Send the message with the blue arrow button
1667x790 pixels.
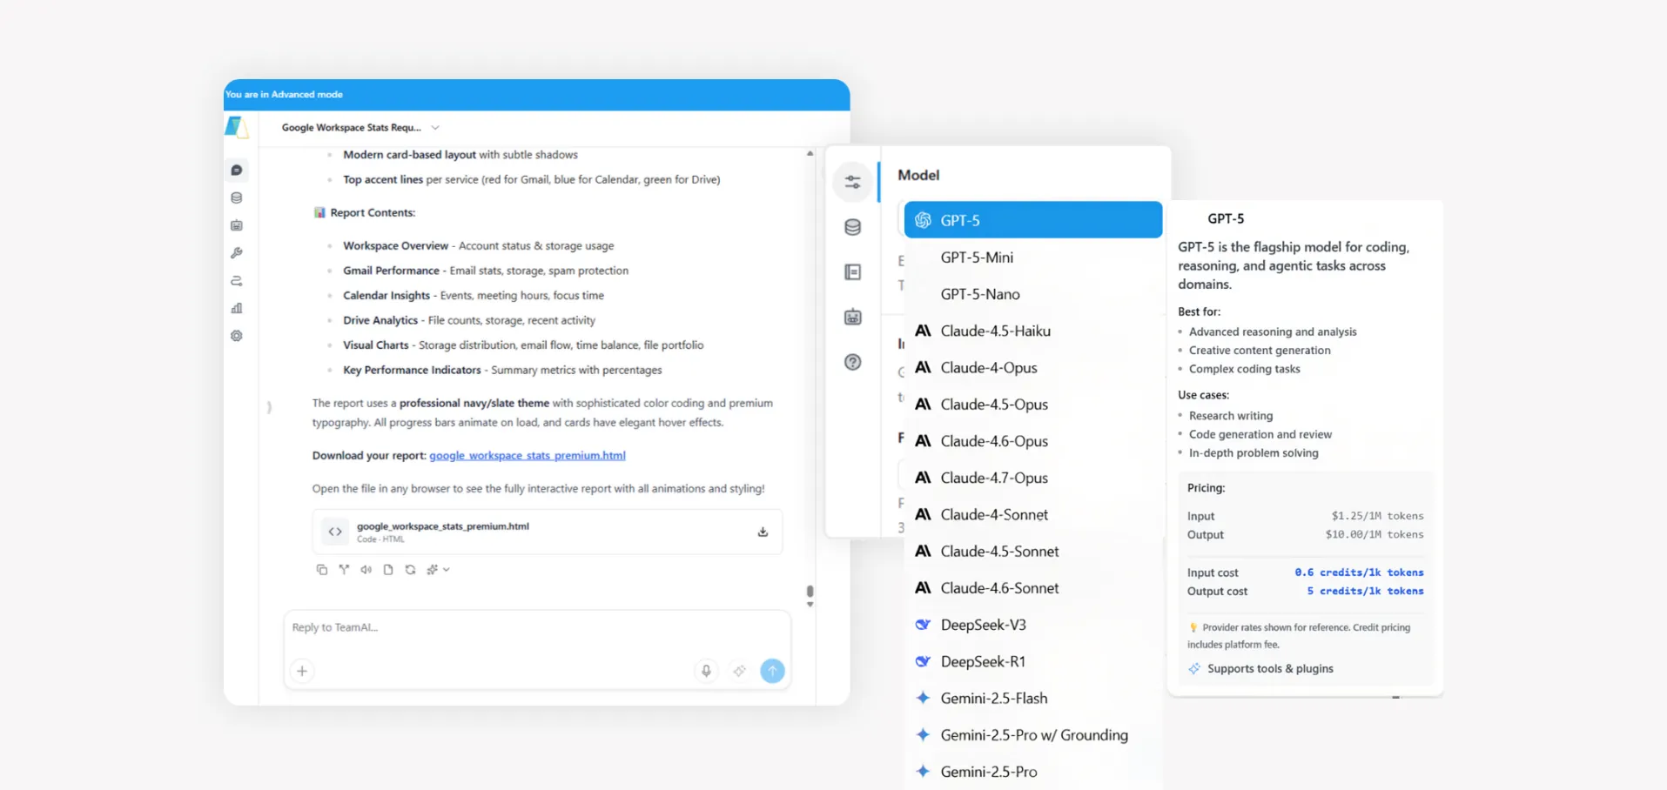pos(772,671)
